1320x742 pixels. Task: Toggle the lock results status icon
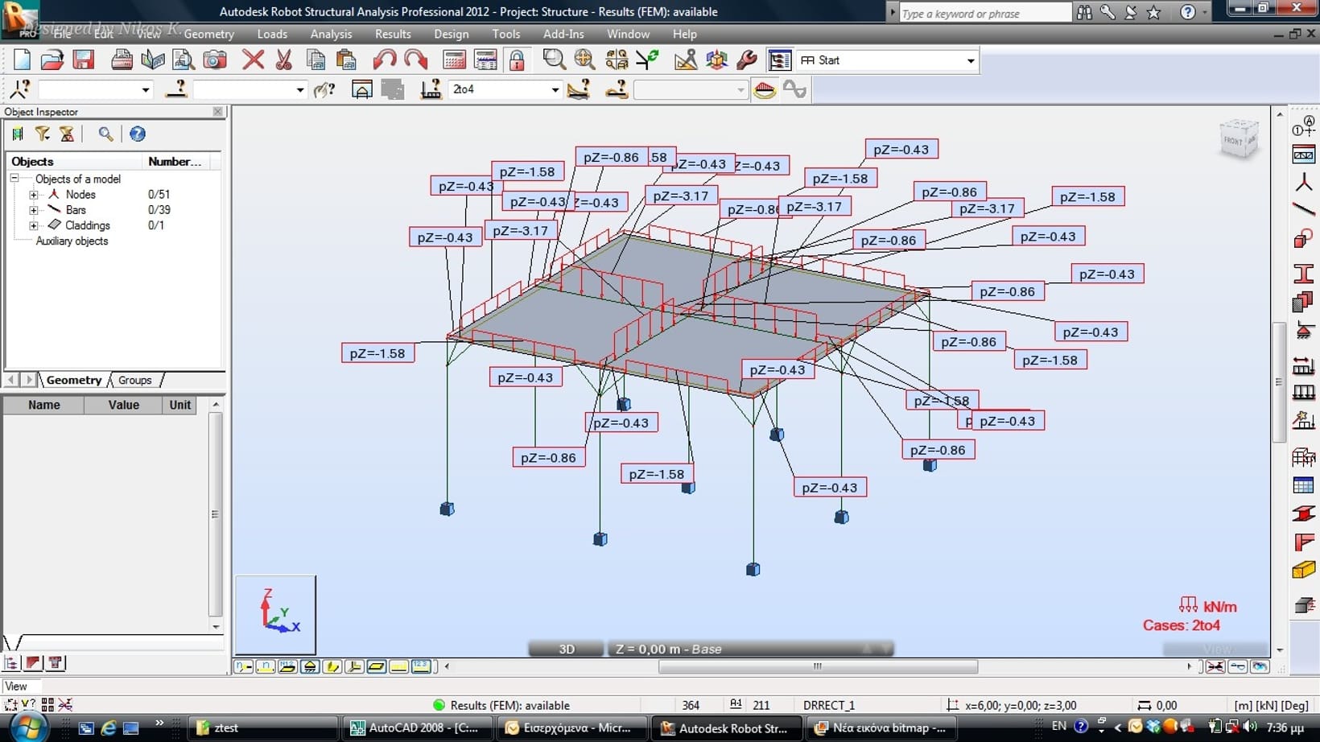coord(517,60)
